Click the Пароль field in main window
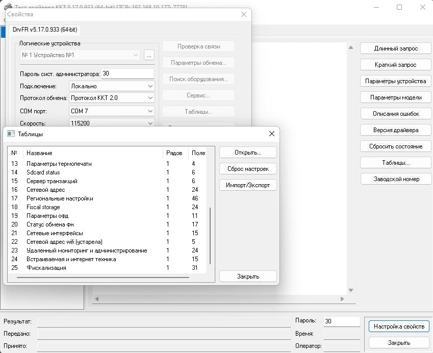Viewport: 433px width, 353px height. 342,321
